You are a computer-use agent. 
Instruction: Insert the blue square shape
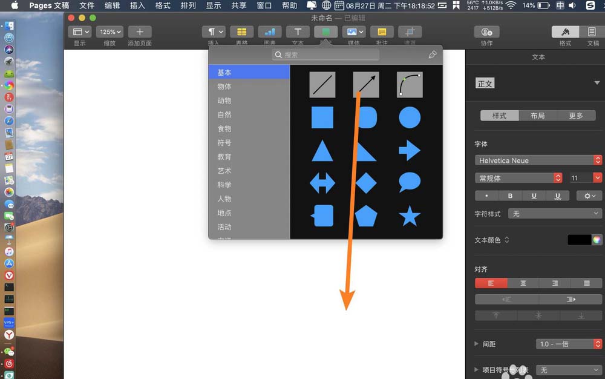(322, 117)
